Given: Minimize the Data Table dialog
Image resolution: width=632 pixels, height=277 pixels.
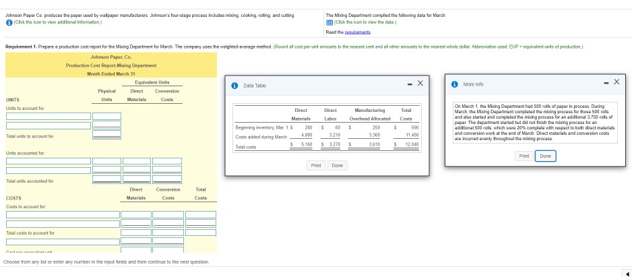Looking at the screenshot, I should [x=410, y=84].
